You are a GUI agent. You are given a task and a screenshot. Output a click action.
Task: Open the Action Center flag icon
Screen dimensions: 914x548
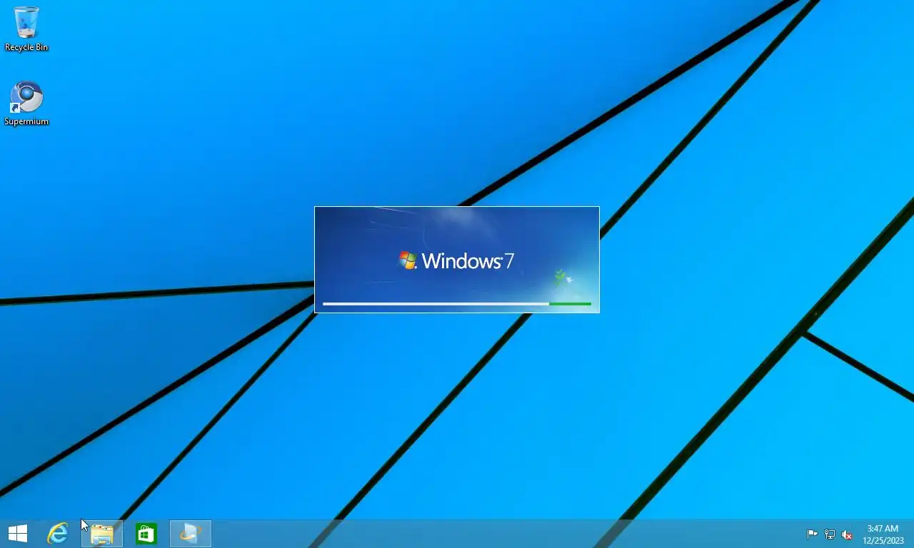pyautogui.click(x=813, y=534)
